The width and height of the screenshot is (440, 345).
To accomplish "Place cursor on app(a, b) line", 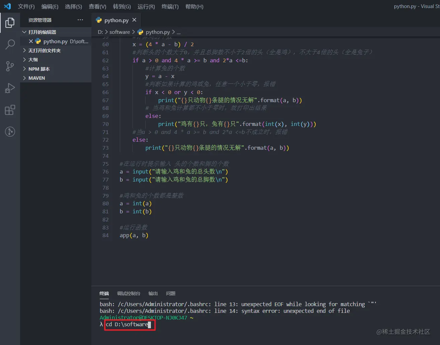I will [x=134, y=235].
